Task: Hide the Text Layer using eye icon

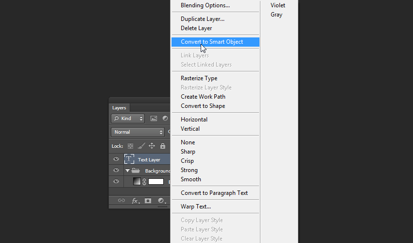Action: [x=116, y=159]
